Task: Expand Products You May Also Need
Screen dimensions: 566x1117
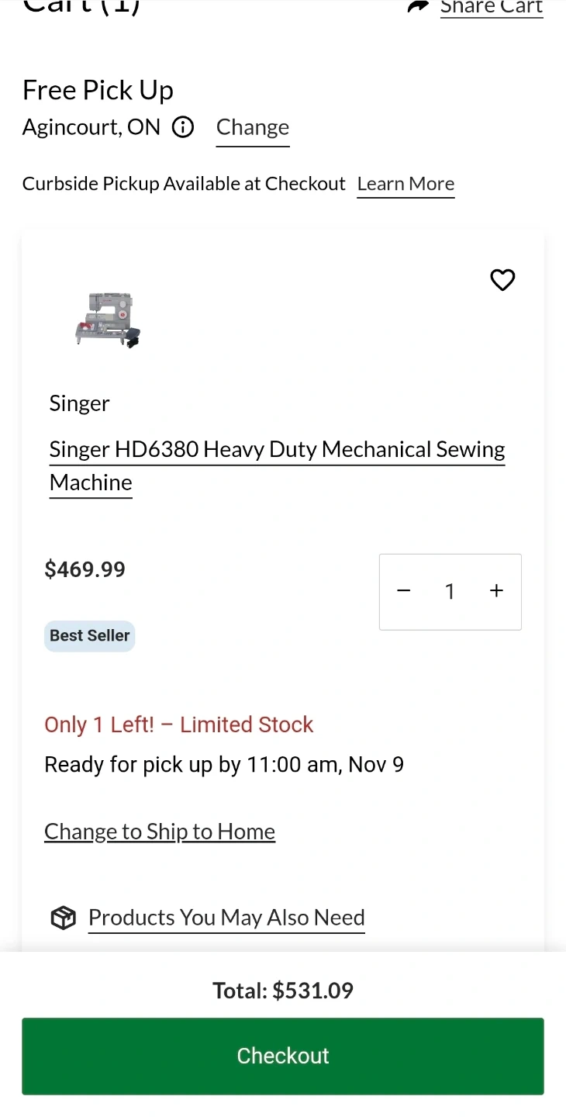Action: (226, 918)
